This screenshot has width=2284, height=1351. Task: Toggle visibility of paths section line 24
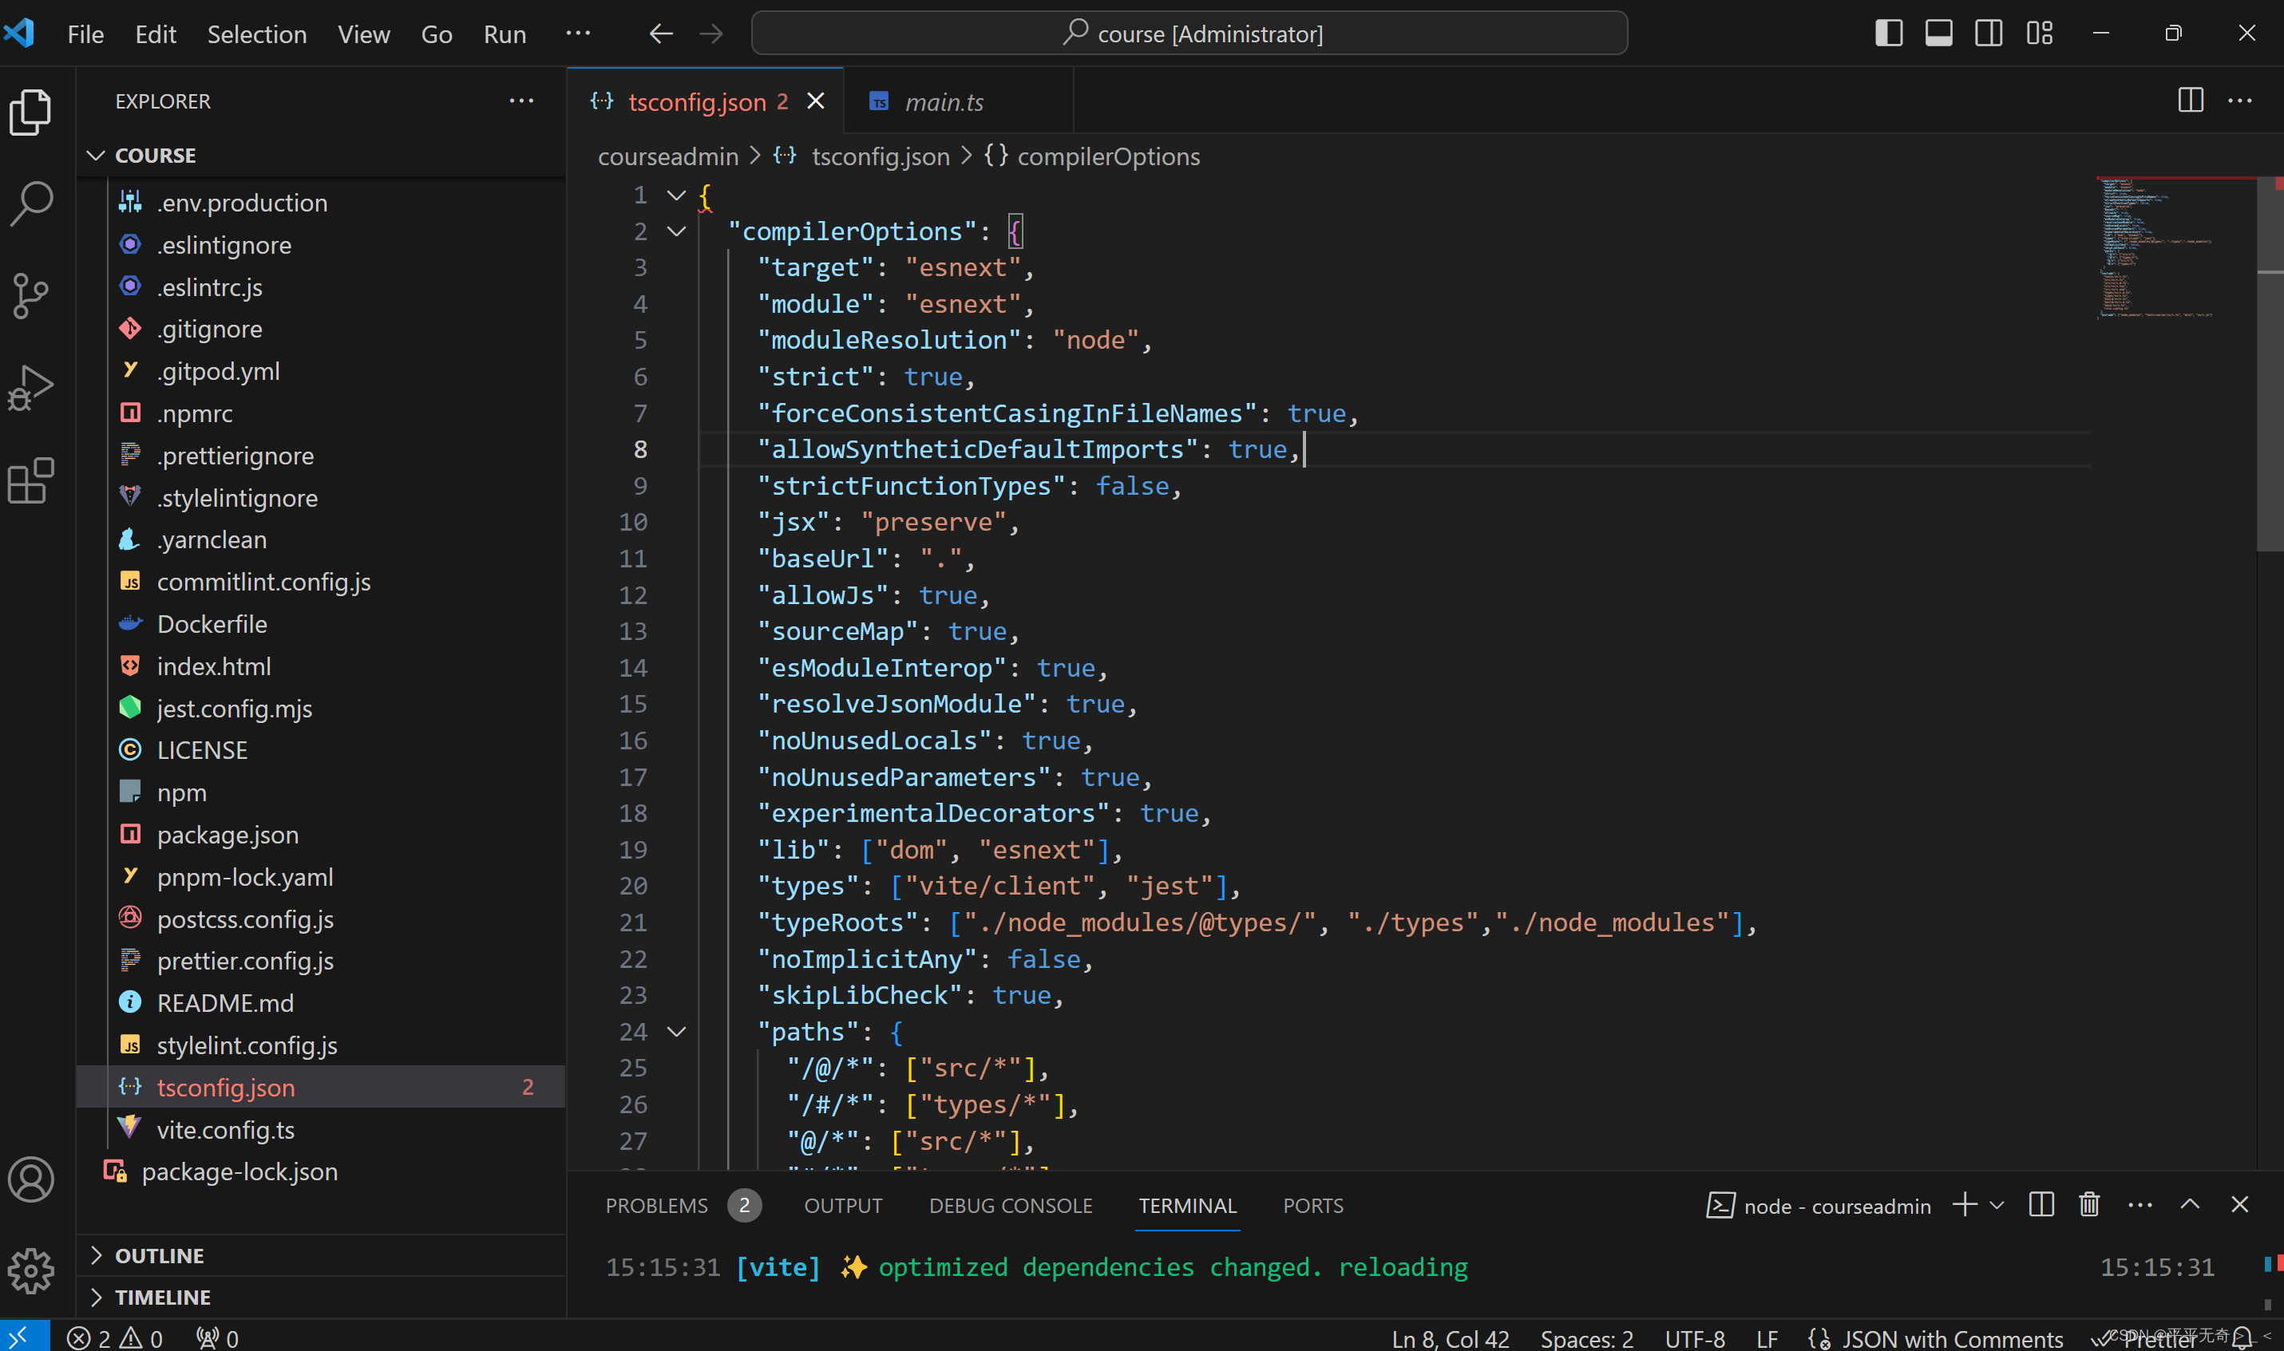(674, 1031)
